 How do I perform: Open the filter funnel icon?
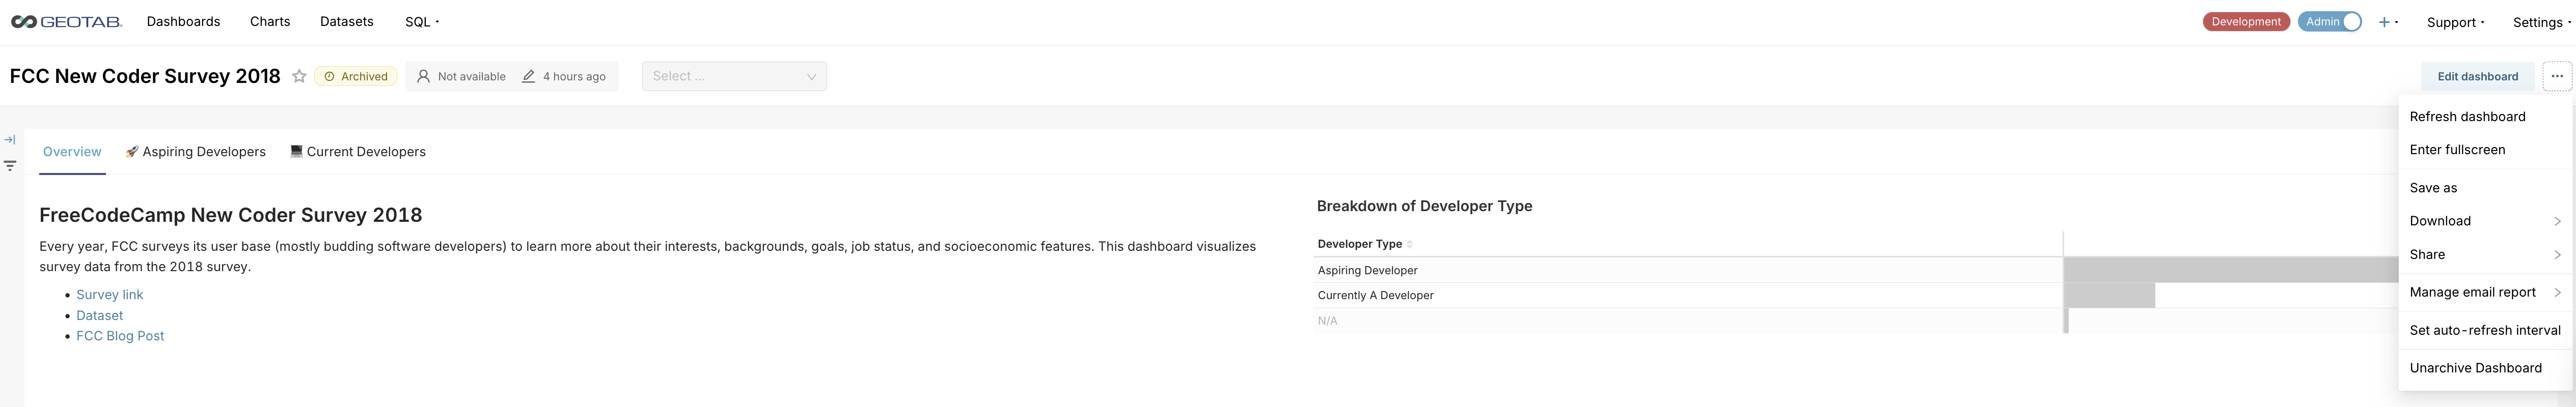10,166
